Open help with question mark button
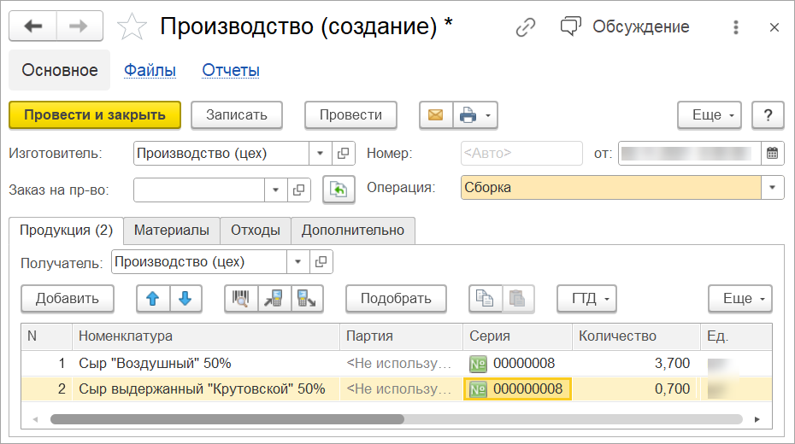Viewport: 795px width, 444px height. [768, 115]
